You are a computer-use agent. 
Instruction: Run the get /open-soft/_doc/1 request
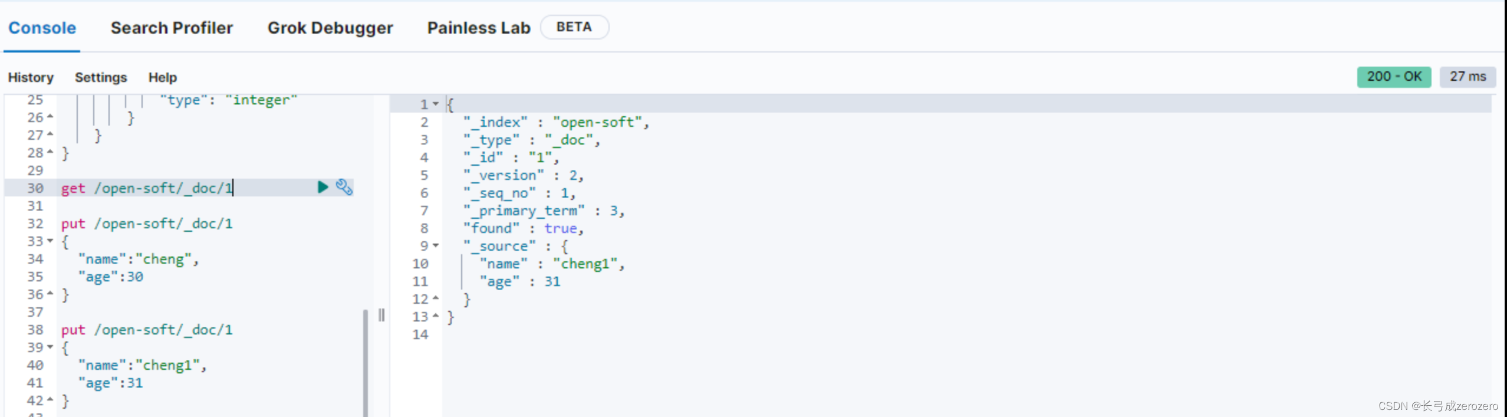[x=323, y=188]
